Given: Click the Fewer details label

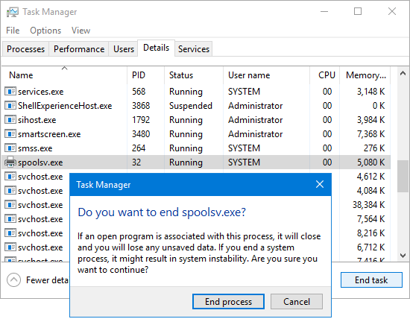Looking at the screenshot, I should point(47,280).
